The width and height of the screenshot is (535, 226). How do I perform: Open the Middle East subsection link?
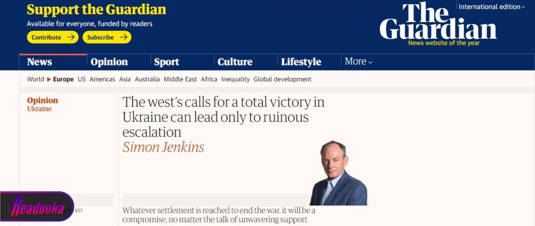tap(180, 79)
